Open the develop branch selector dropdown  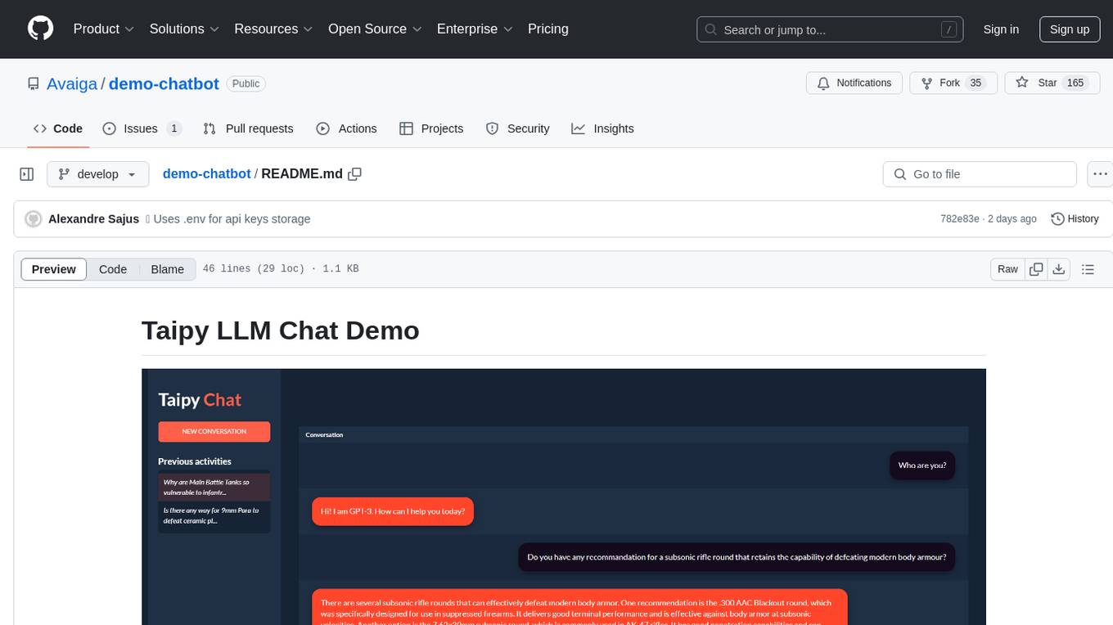97,174
